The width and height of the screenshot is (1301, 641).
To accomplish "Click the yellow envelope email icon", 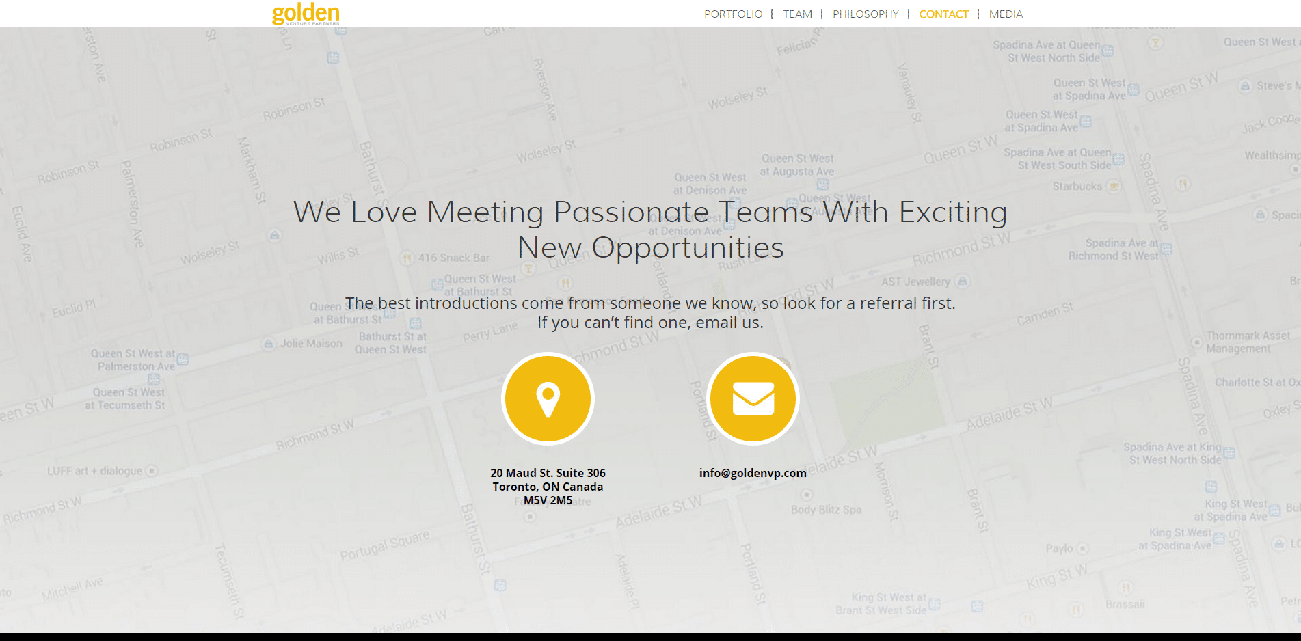I will coord(753,398).
